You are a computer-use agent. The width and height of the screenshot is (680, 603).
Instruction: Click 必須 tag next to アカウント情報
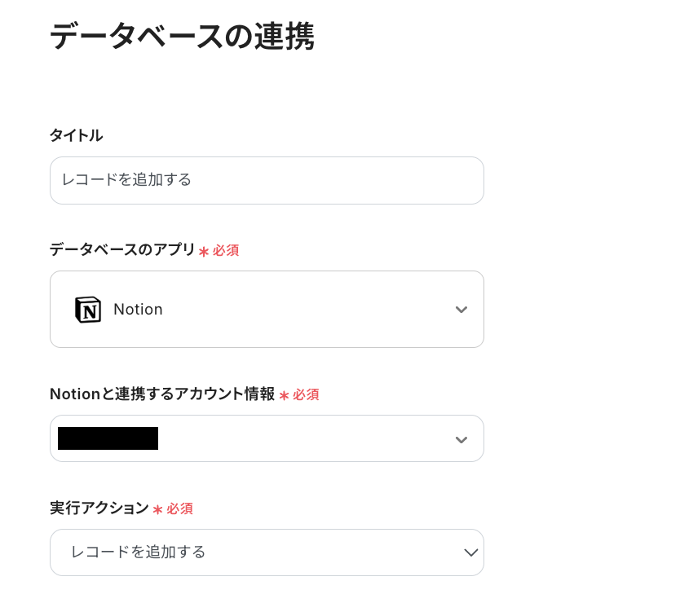pyautogui.click(x=306, y=394)
